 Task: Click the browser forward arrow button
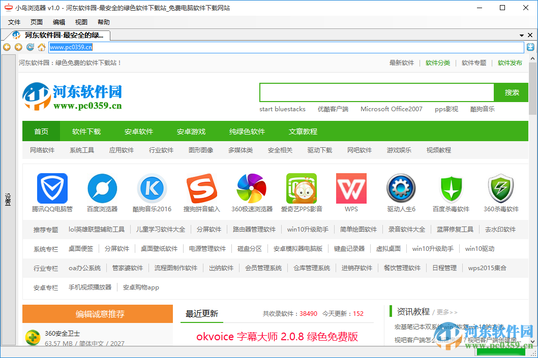click(x=18, y=47)
